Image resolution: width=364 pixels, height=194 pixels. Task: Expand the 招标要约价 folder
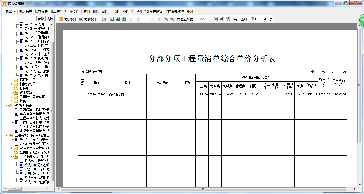point(11,84)
